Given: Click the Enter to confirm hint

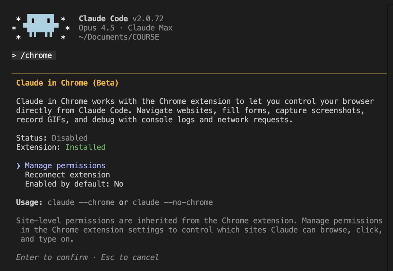Looking at the screenshot, I should tap(52, 258).
